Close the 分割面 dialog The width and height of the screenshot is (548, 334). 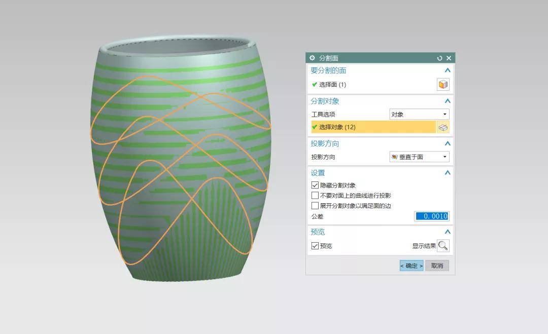point(449,58)
